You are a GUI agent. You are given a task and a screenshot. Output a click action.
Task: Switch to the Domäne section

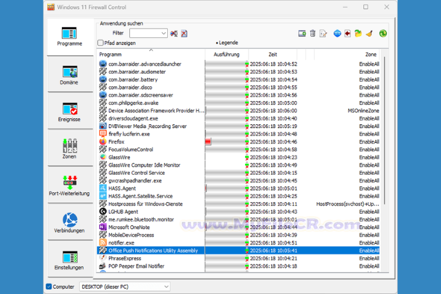pyautogui.click(x=70, y=75)
